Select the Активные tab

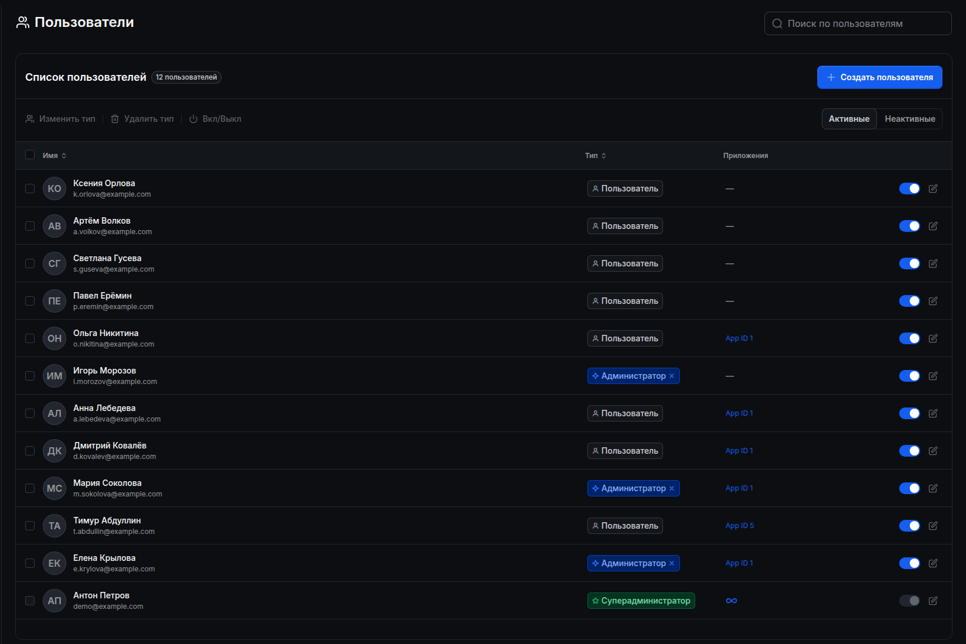point(849,119)
